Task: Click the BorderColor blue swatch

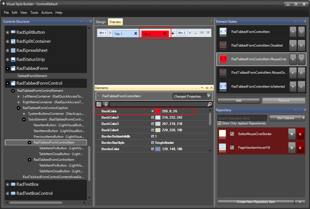Action: 158,149
